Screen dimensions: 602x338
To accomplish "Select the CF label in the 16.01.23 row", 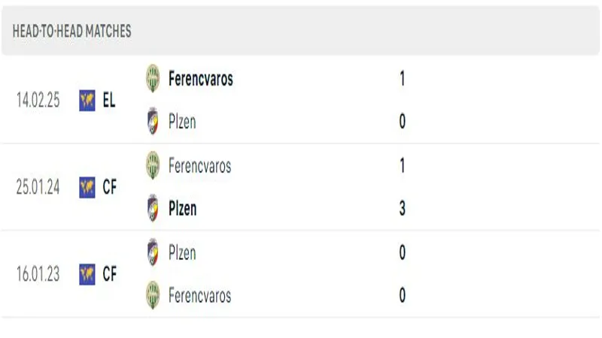I will [109, 274].
